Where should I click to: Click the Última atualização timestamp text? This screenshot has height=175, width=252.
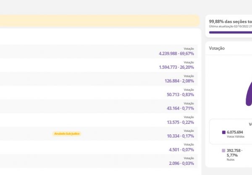(x=230, y=26)
